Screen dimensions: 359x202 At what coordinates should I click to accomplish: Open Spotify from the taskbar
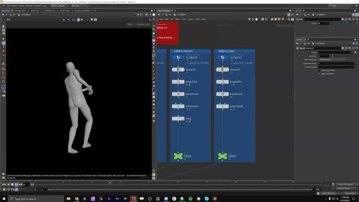(191, 199)
